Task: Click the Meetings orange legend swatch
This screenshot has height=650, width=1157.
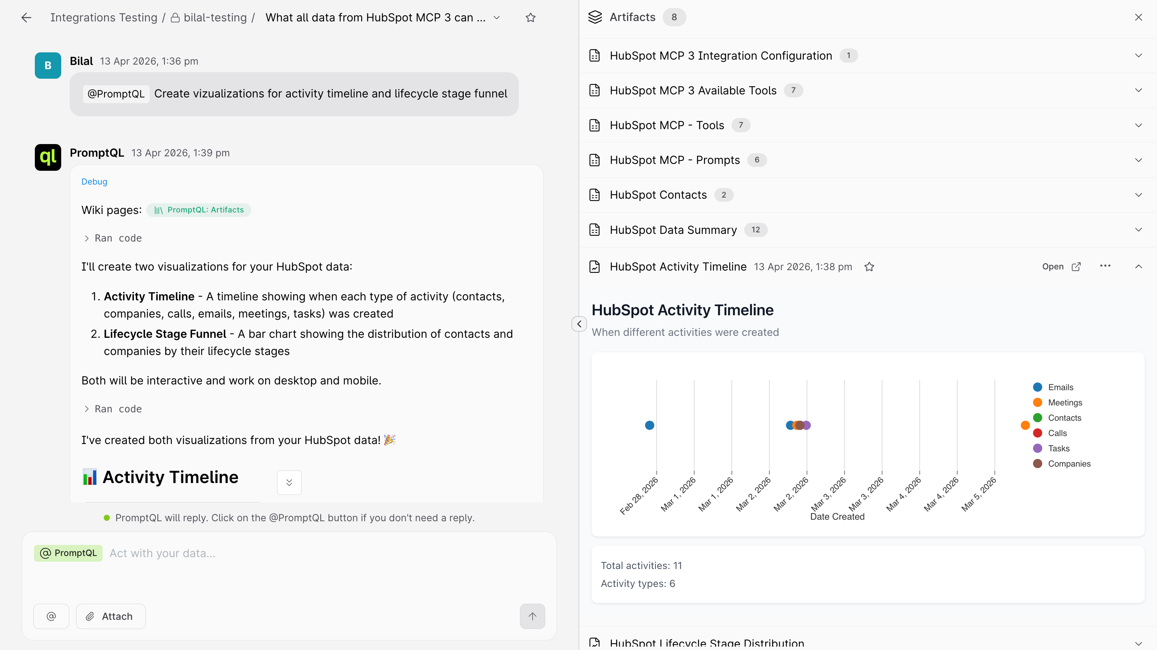Action: (1037, 402)
